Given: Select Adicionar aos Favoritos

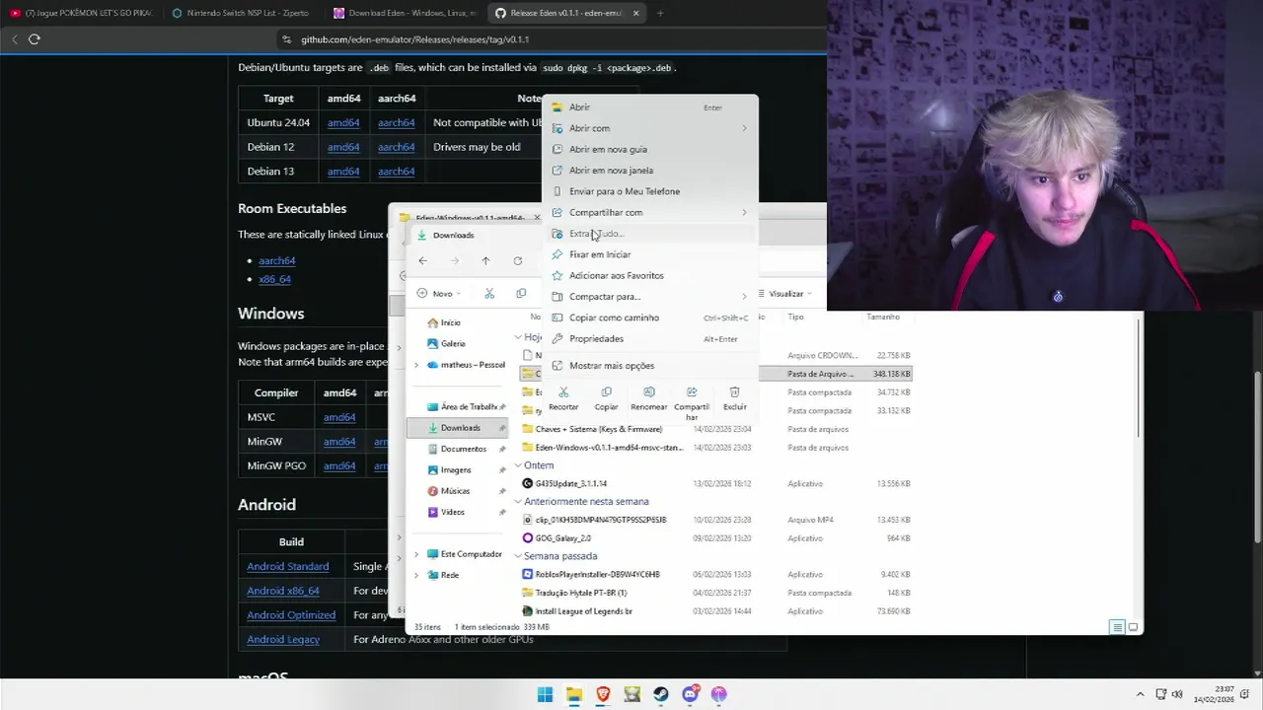Looking at the screenshot, I should click(649, 275).
